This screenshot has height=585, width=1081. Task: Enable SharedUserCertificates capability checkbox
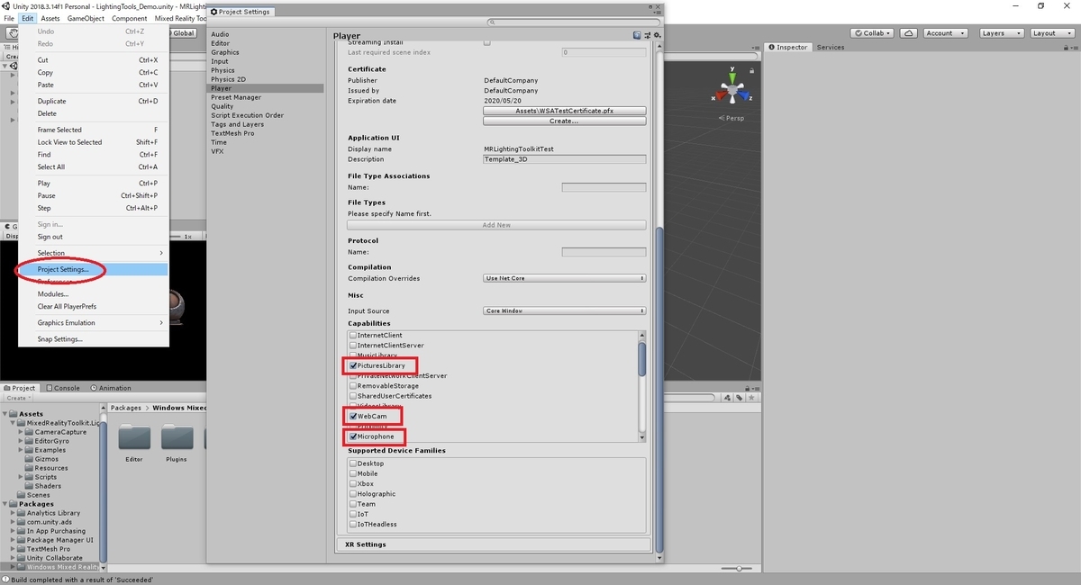pos(353,396)
